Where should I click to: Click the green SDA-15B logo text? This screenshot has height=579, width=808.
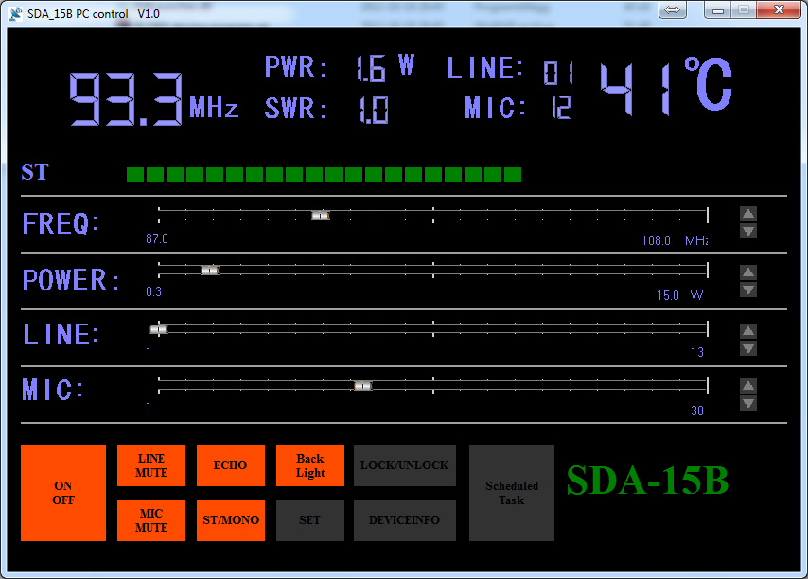tap(648, 480)
